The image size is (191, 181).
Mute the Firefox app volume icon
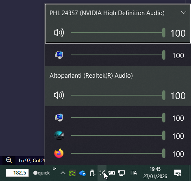point(59,153)
